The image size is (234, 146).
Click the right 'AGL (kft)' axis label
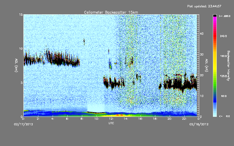pos(207,65)
